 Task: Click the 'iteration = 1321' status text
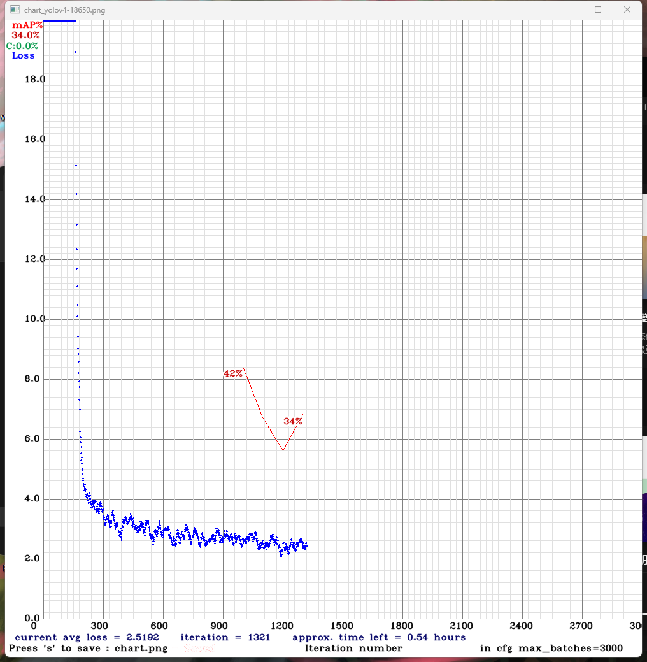(x=225, y=637)
